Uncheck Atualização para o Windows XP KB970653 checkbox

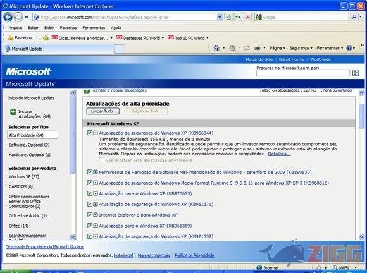coord(90,193)
